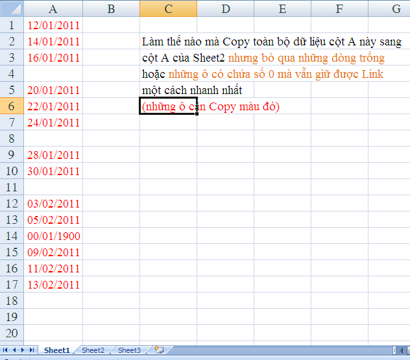
Task: Select row 14 header
Action: click(x=12, y=236)
